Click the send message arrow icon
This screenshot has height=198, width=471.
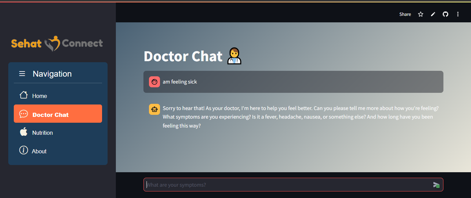click(x=436, y=185)
